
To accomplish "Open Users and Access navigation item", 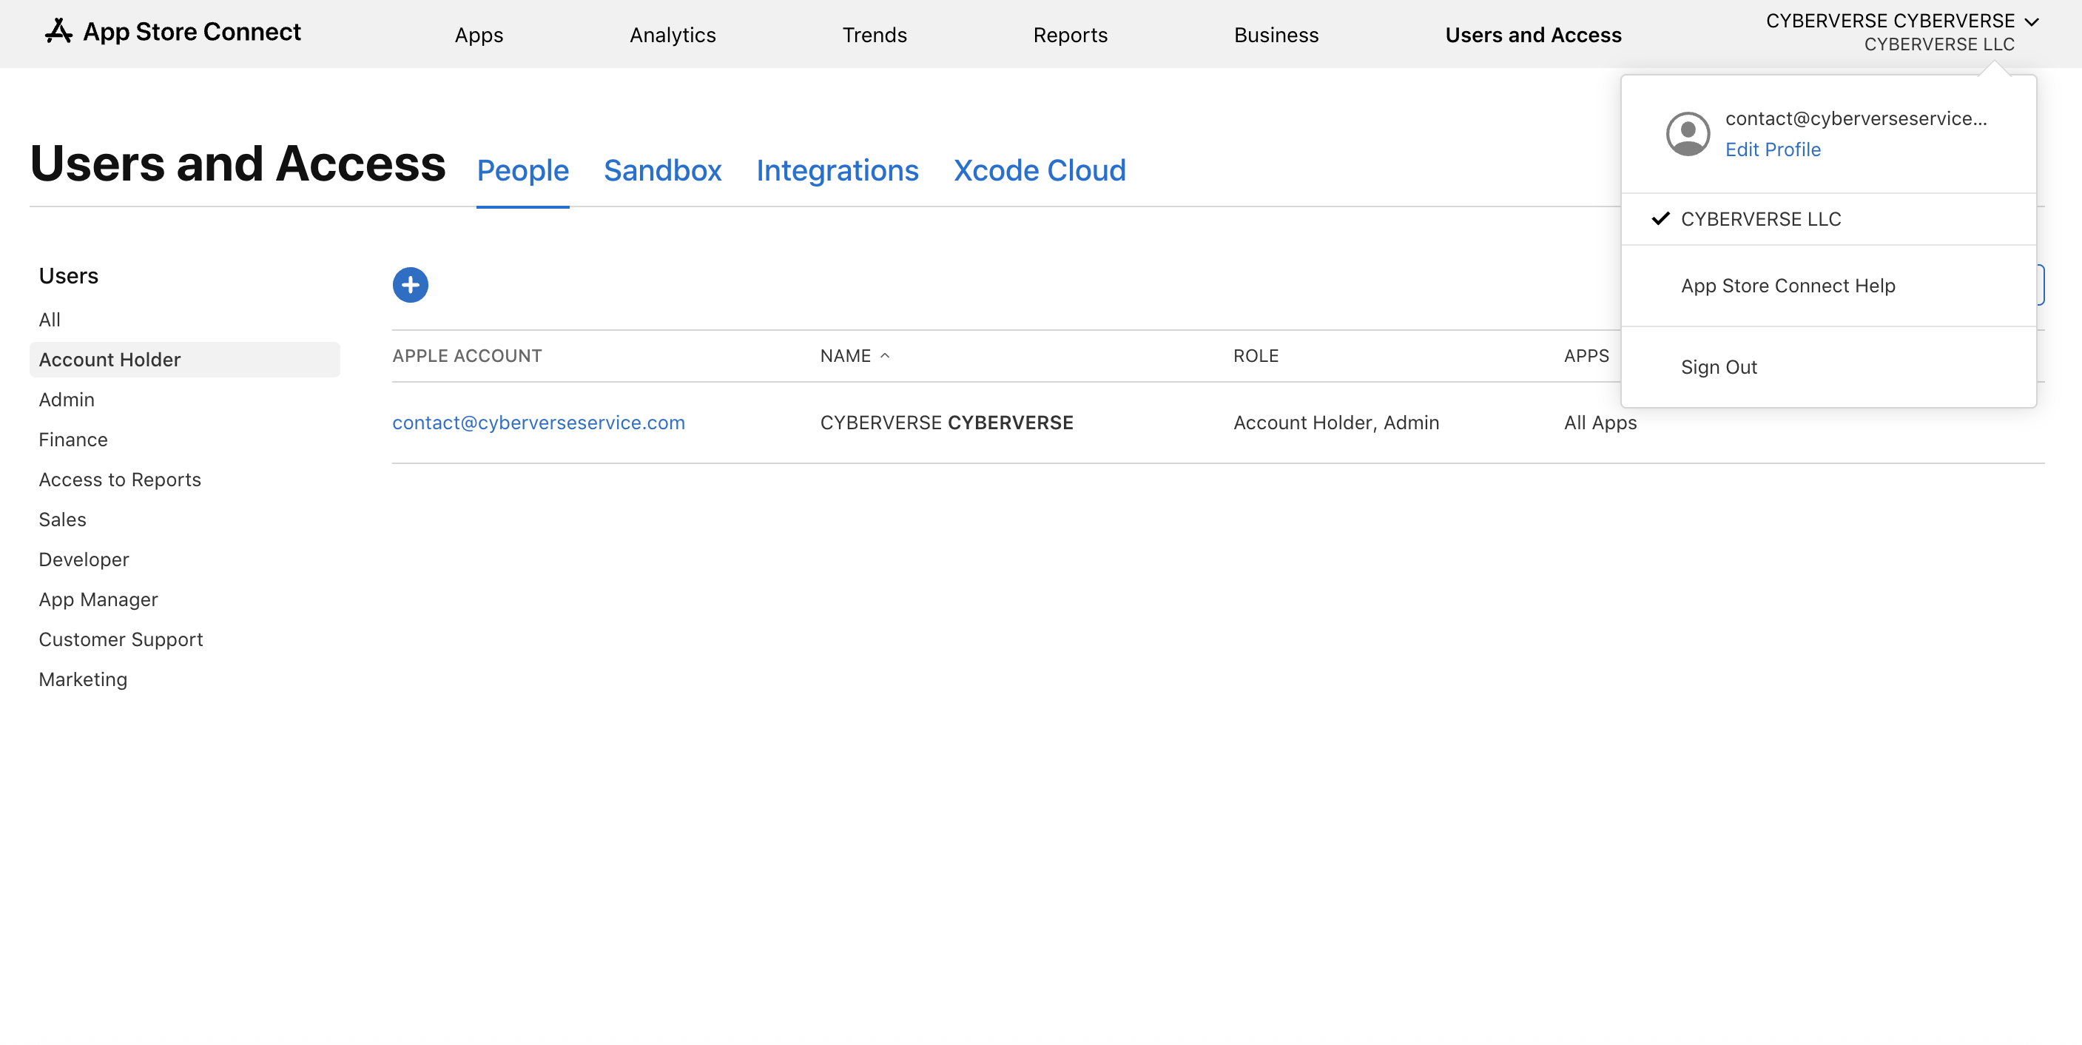I will (1533, 35).
